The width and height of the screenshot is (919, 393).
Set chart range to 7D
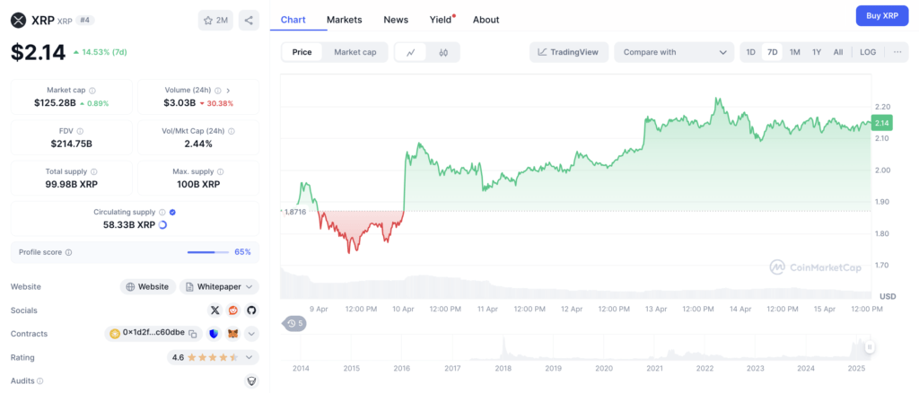(x=773, y=52)
